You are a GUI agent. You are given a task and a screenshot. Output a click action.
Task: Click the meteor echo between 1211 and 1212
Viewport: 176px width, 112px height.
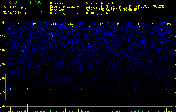point(27,89)
